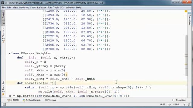
Task: Click the self._xMin = x.min(0) line
Action: pos(45,70)
